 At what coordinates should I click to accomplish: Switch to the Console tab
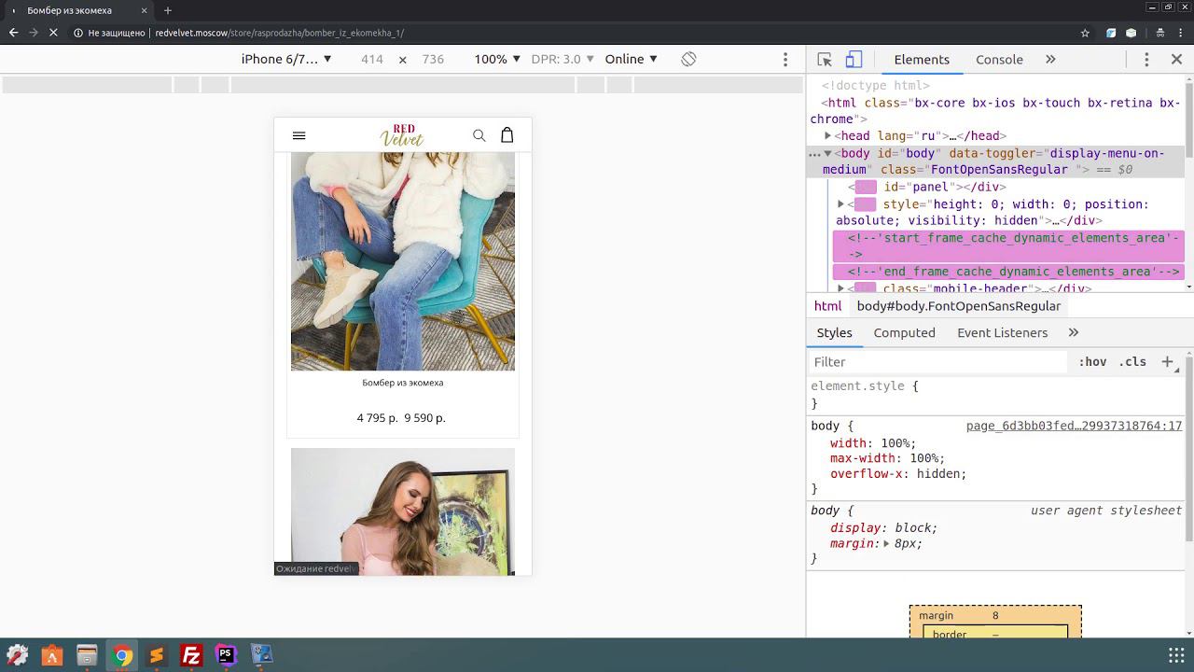(999, 59)
